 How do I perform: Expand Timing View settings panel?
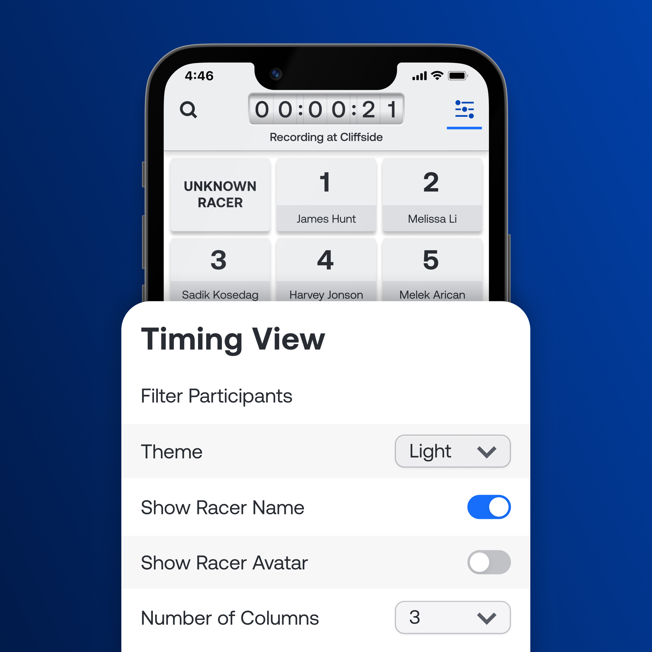click(x=465, y=110)
